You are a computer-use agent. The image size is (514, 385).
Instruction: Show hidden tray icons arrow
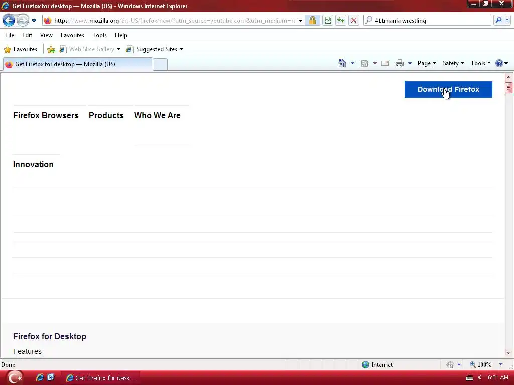coord(479,378)
